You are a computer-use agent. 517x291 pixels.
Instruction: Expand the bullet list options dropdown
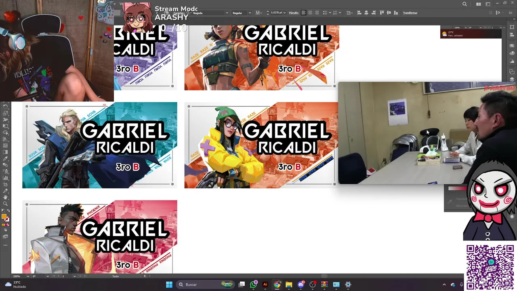coord(330,13)
